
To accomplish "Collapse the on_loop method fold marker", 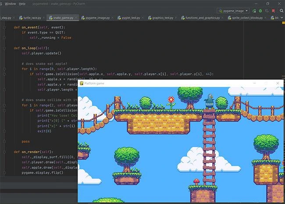I will pyautogui.click(x=4, y=48).
